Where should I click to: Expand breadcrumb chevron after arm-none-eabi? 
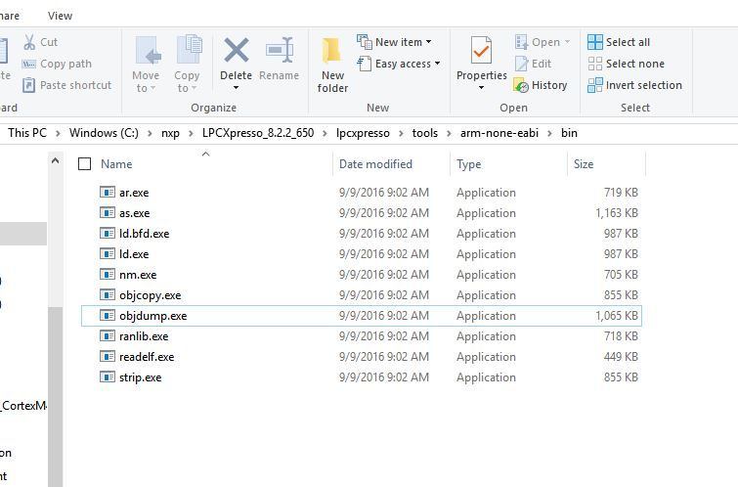tap(549, 133)
